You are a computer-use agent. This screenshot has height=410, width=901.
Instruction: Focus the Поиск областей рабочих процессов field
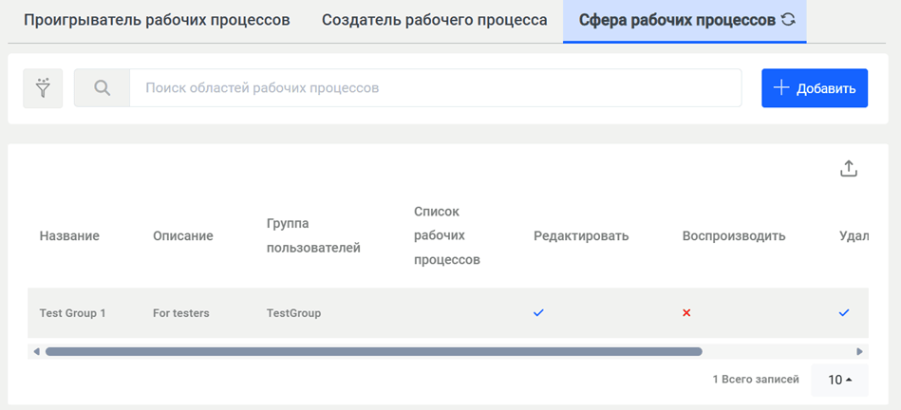coord(436,88)
